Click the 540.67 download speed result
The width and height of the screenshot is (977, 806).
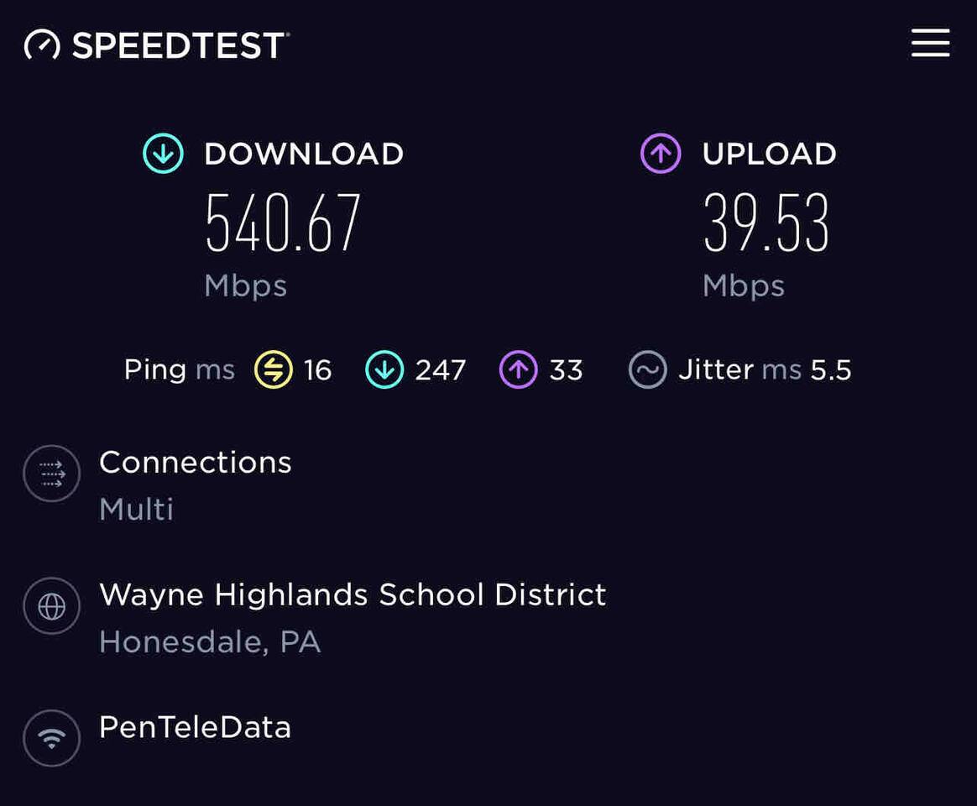click(283, 223)
